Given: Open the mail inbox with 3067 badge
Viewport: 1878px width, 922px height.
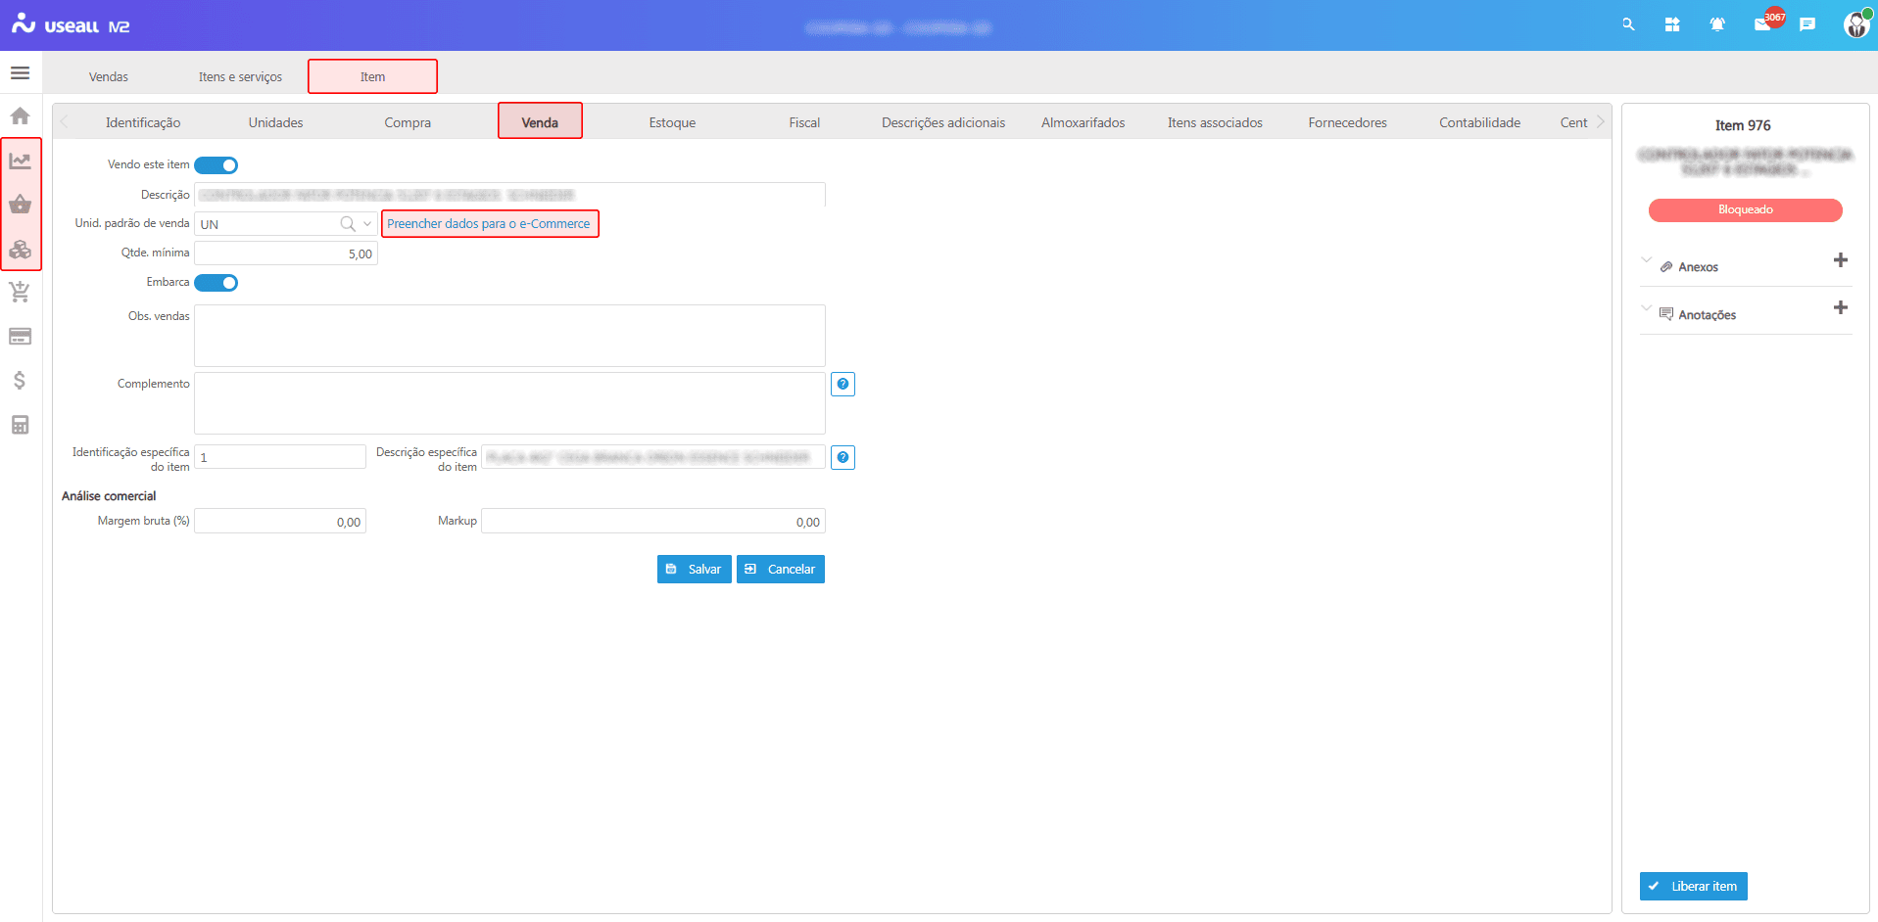Looking at the screenshot, I should pyautogui.click(x=1762, y=24).
